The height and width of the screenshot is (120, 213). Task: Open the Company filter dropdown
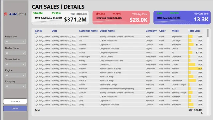coord(15,86)
